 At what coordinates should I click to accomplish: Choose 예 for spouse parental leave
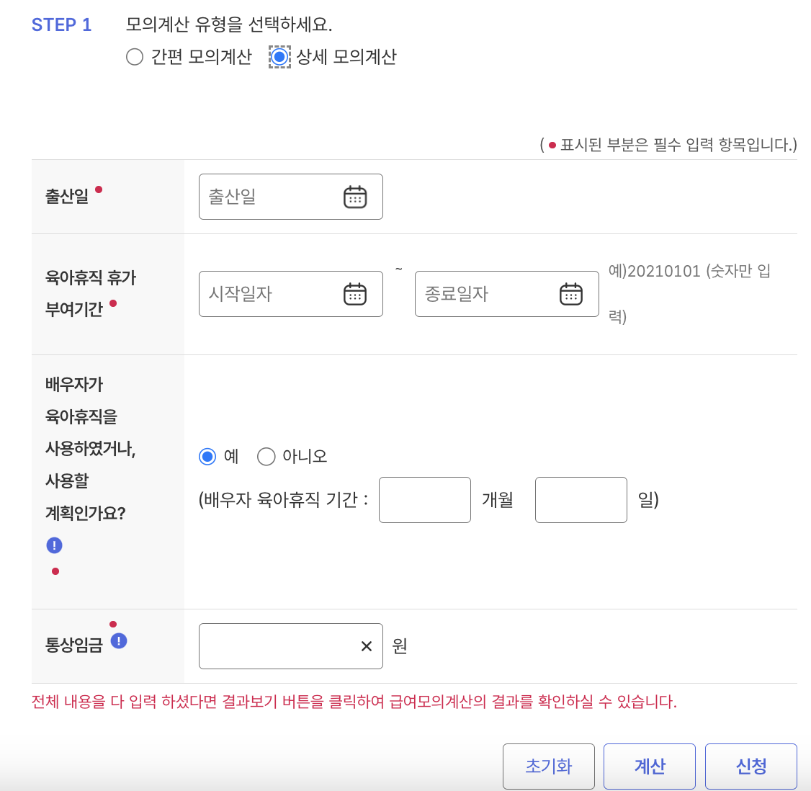[207, 456]
